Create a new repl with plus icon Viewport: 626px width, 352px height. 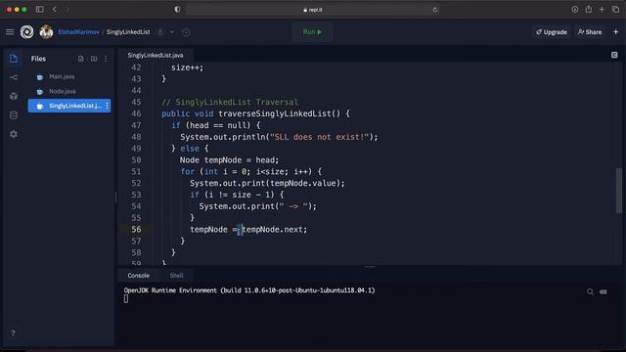[x=615, y=32]
